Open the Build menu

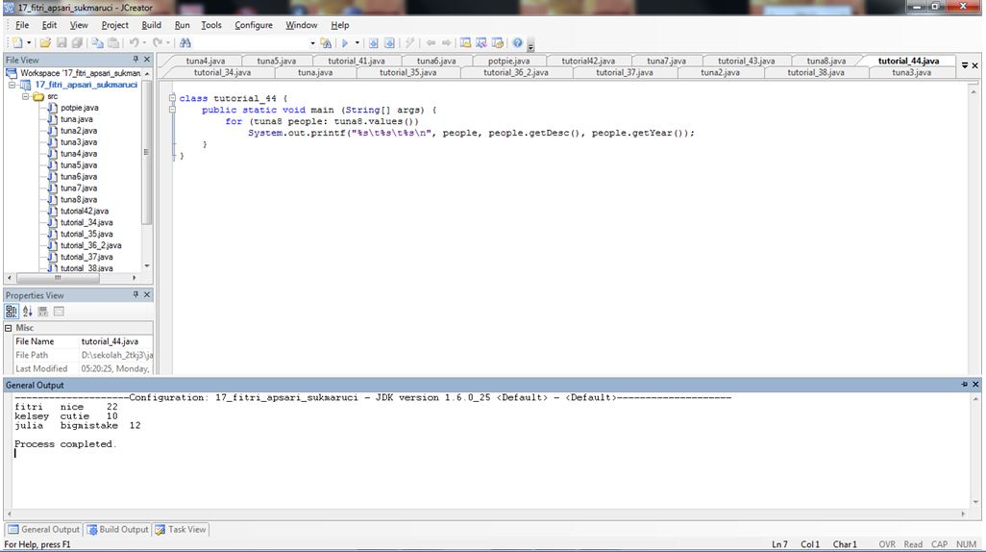[x=151, y=25]
